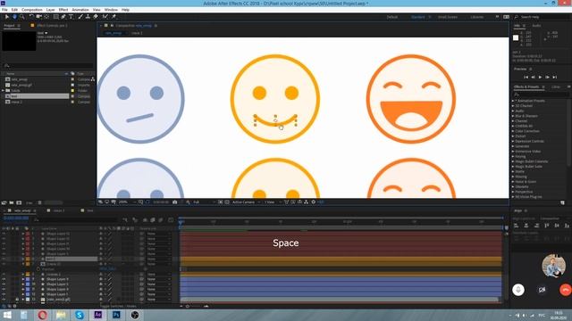Toggle visibility eye of the bottom gif layer
This screenshot has width=572, height=321.
click(4, 300)
